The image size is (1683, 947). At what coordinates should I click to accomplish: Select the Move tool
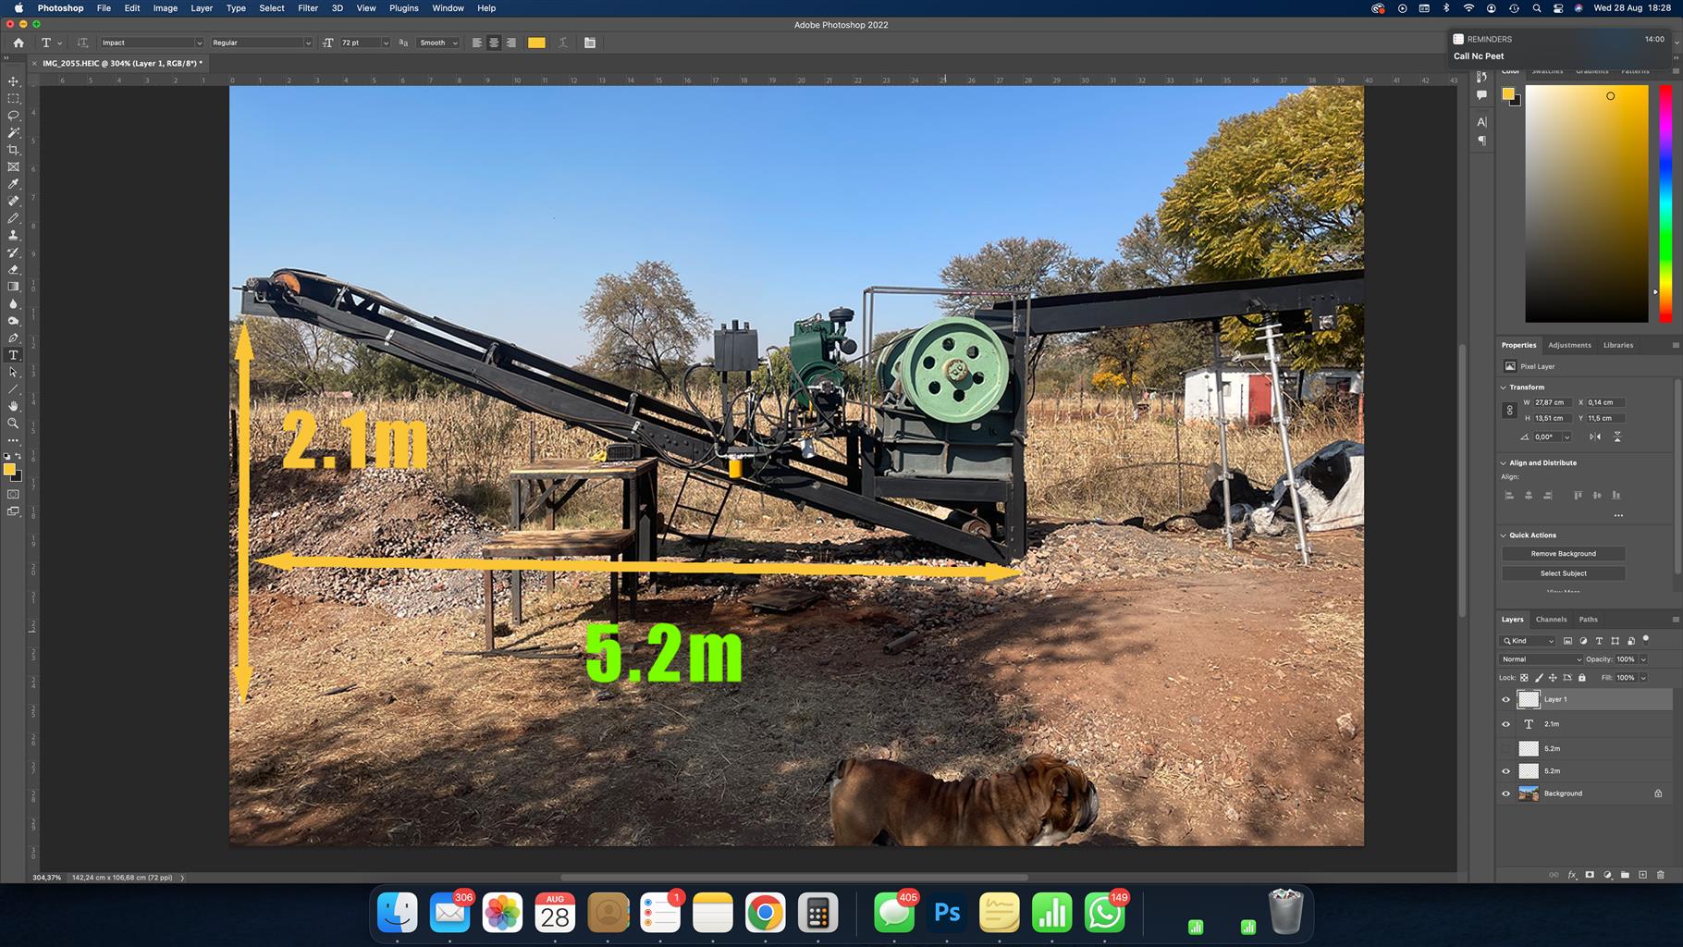click(13, 81)
